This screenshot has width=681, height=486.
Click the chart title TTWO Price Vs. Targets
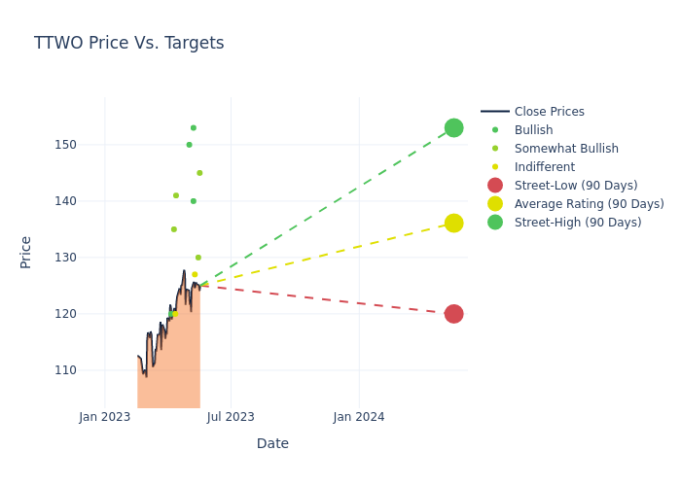pos(129,44)
